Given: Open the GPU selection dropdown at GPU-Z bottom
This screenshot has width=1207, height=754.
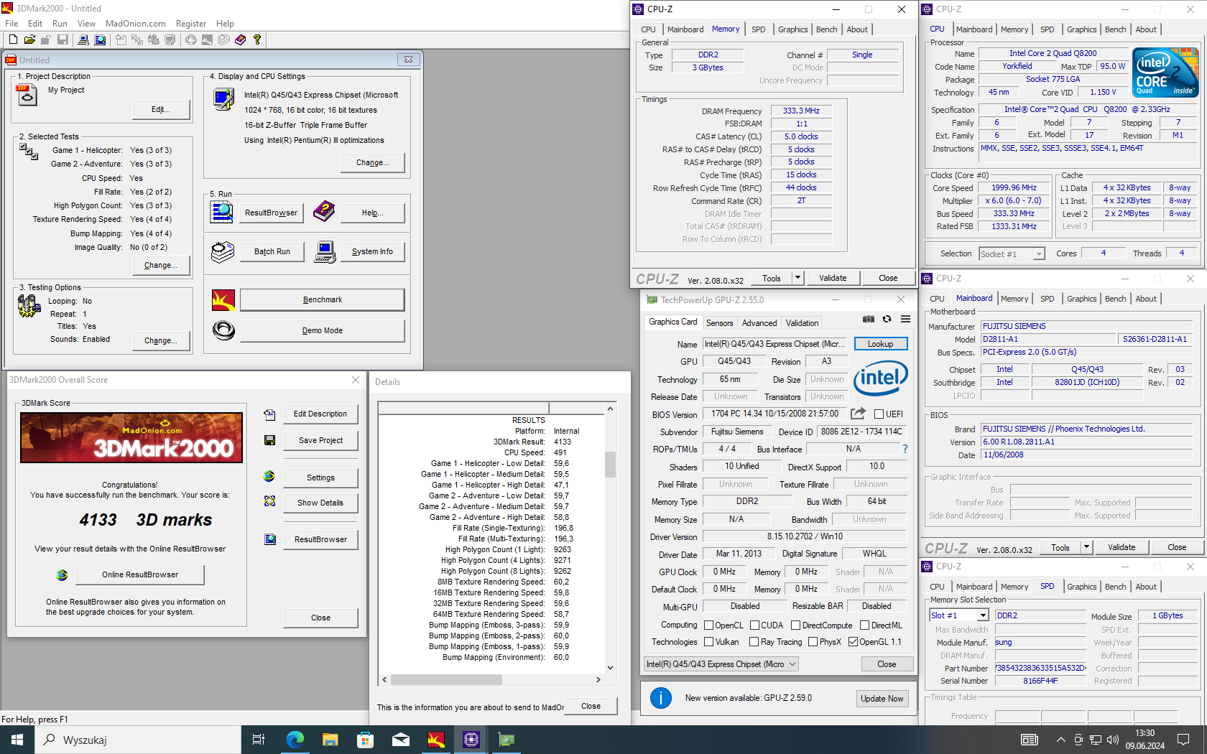Looking at the screenshot, I should [x=721, y=664].
